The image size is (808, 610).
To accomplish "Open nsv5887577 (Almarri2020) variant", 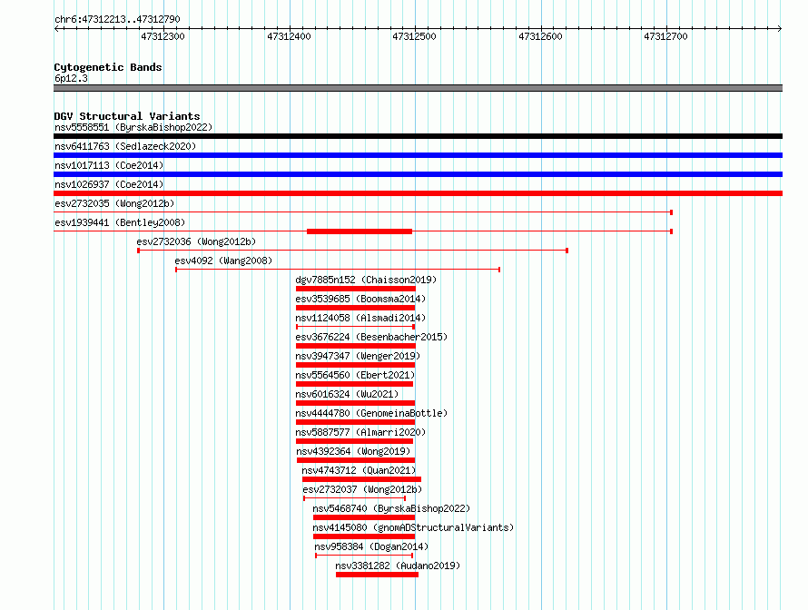I will pos(360,432).
